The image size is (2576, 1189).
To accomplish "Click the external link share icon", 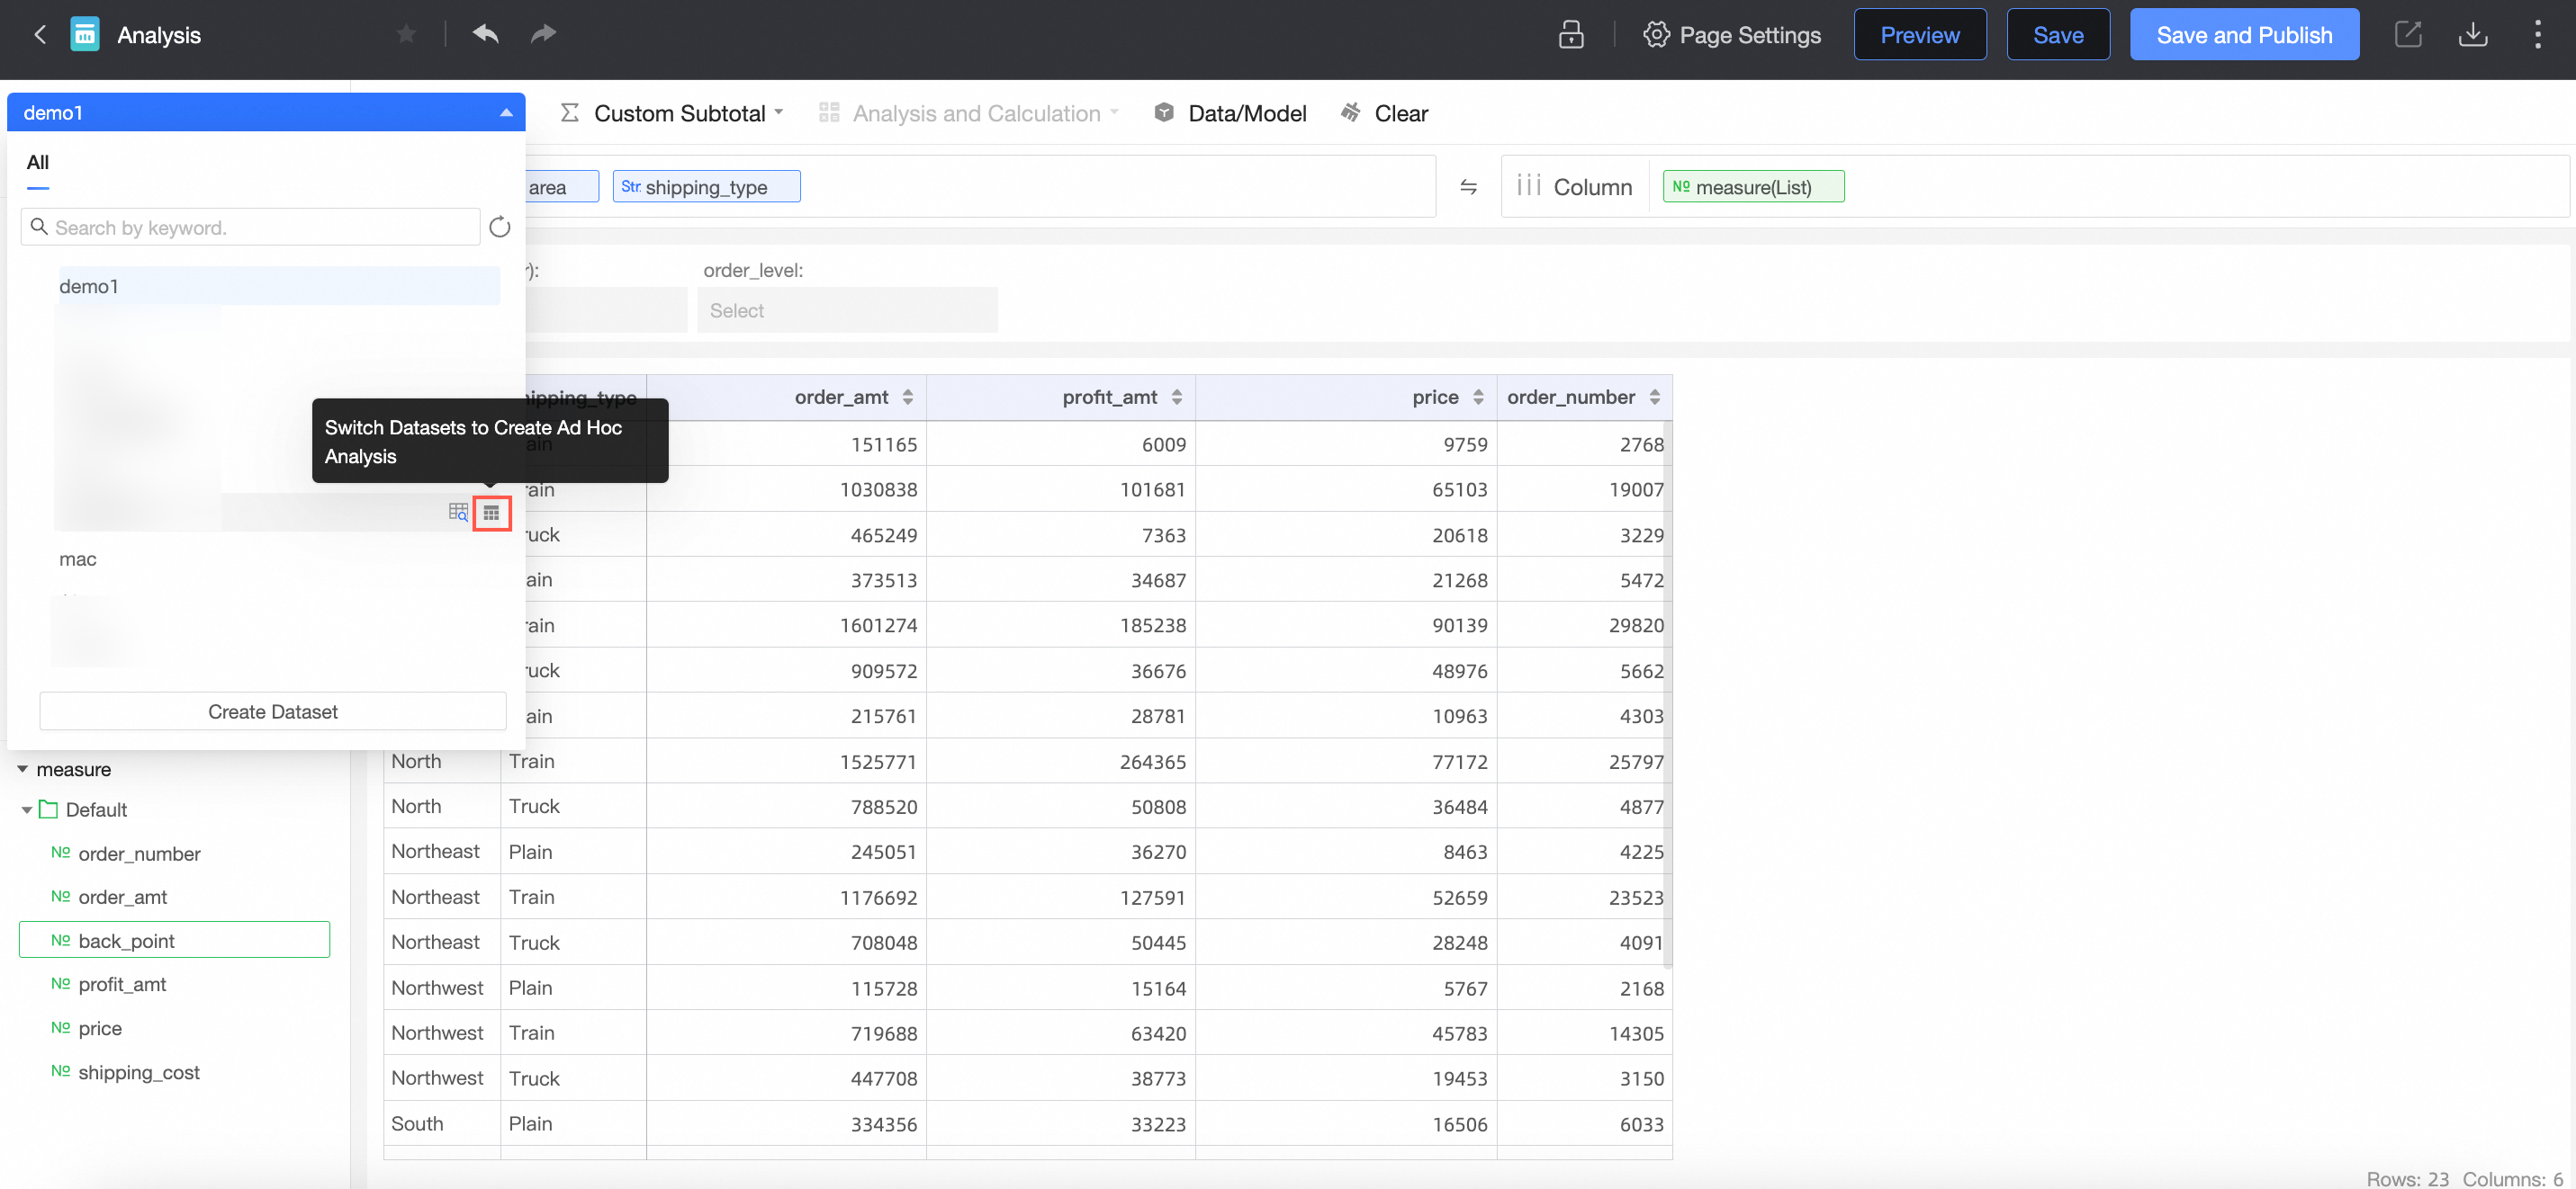I will 2408,35.
